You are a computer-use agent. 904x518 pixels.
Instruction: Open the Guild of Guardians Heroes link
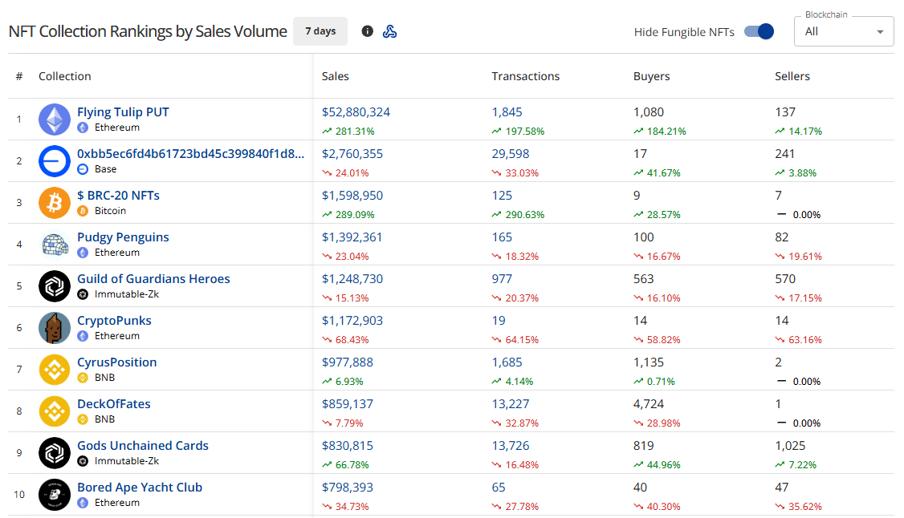click(x=153, y=279)
